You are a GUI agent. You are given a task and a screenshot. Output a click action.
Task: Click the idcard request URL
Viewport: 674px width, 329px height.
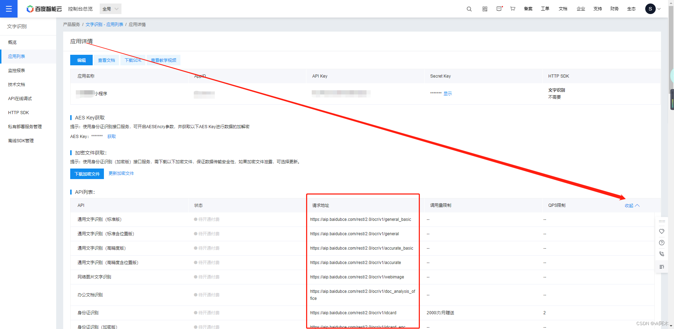pyautogui.click(x=353, y=313)
